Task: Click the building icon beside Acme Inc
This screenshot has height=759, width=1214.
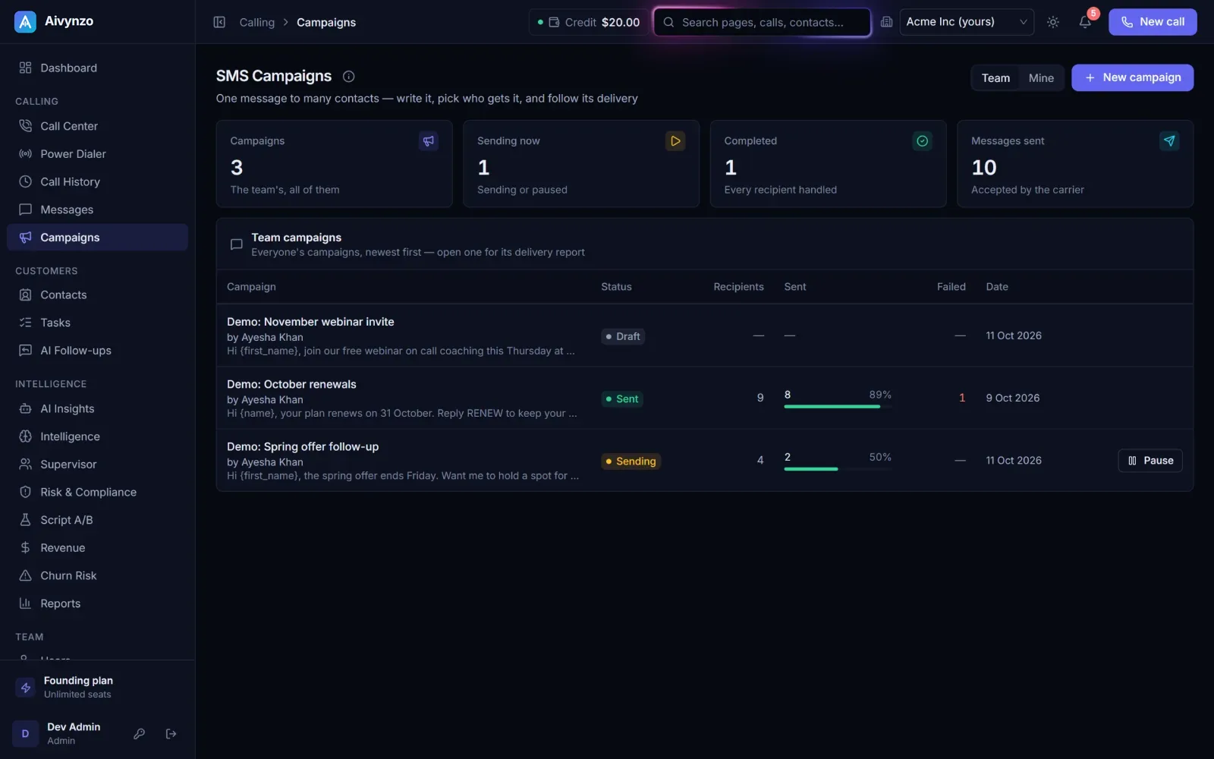Action: (886, 22)
